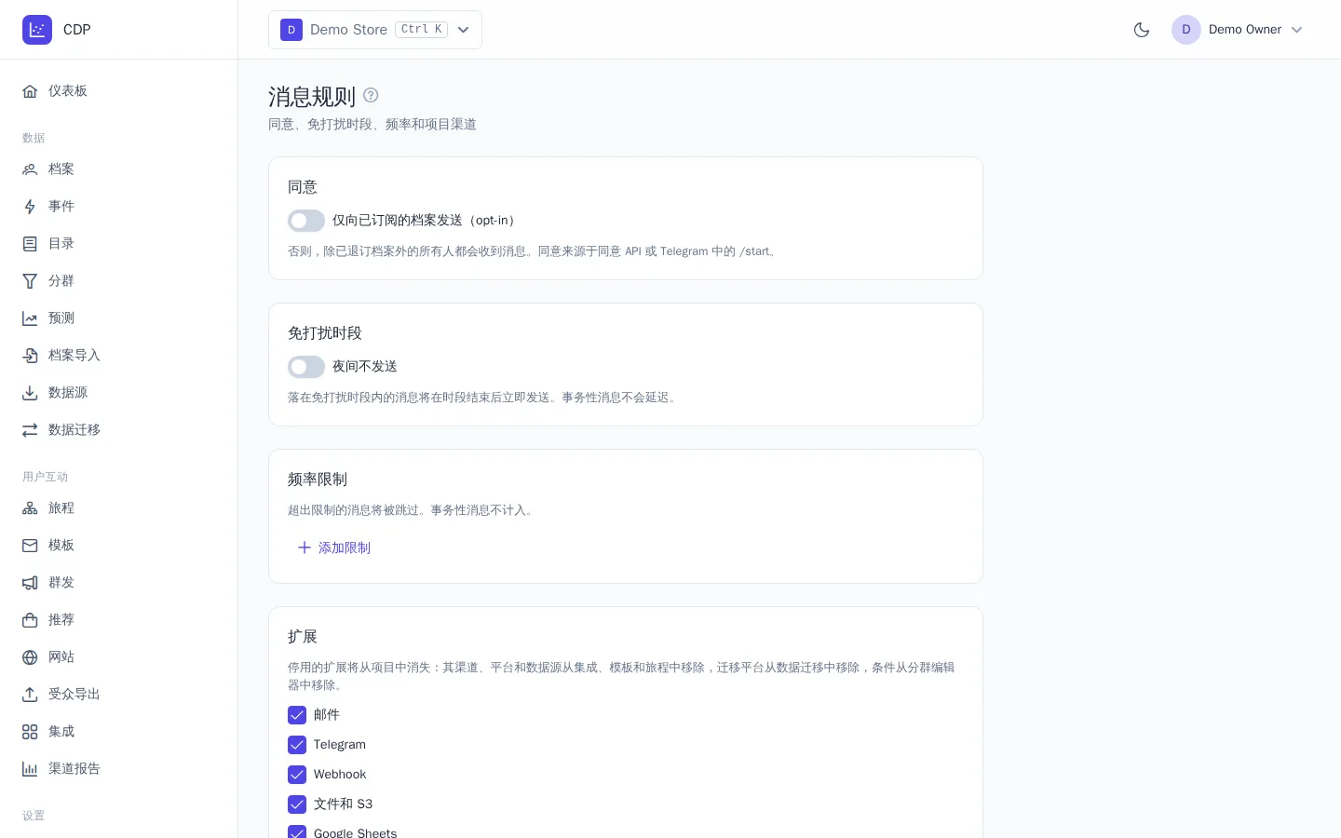
Task: Enable 仅向已订阅的档案发送 opt-in switch
Action: 306,221
